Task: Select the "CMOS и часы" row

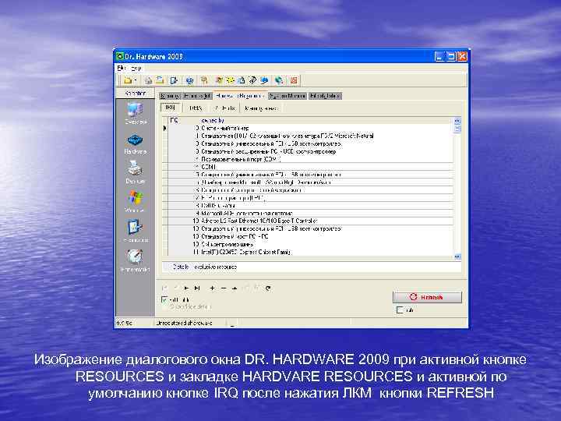Action: pyautogui.click(x=308, y=206)
